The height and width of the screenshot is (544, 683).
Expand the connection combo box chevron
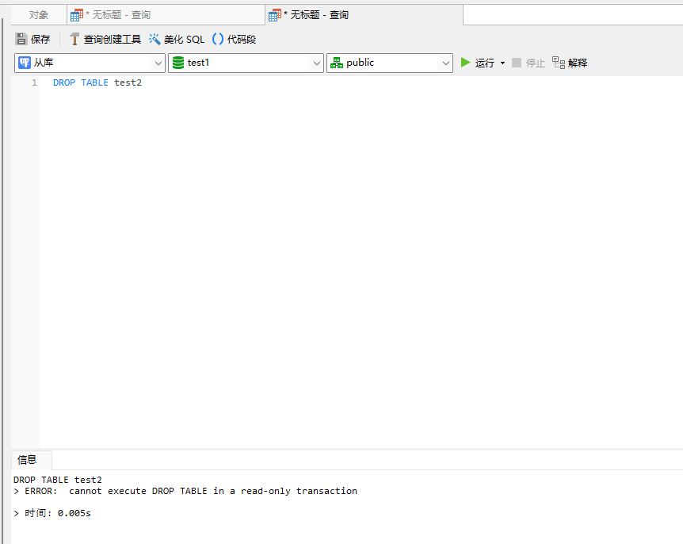click(x=158, y=63)
